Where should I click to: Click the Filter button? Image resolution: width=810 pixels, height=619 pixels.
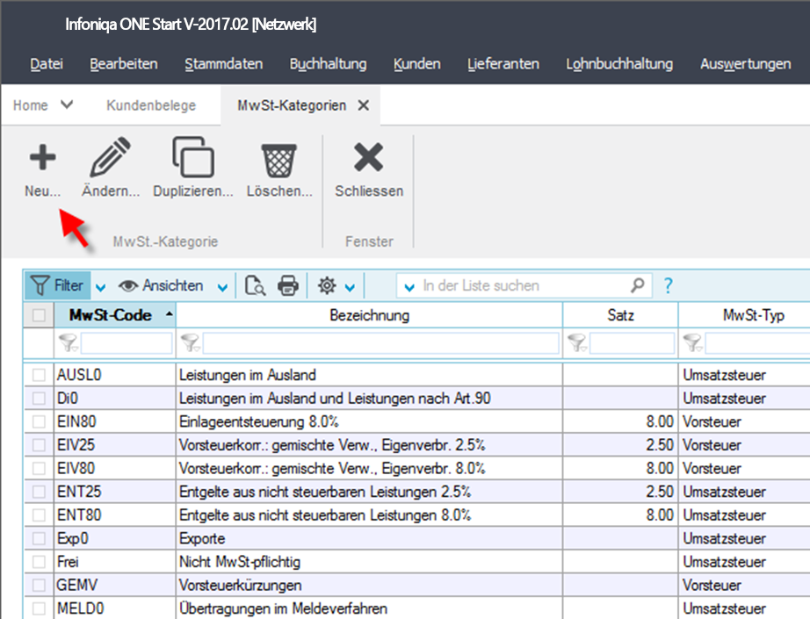(x=58, y=285)
